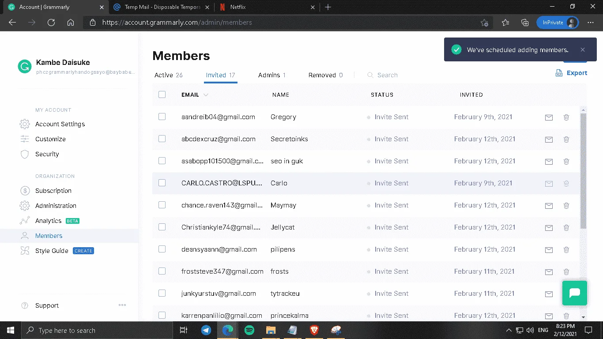Open the green chat support bubble
This screenshot has height=339, width=603.
[574, 293]
